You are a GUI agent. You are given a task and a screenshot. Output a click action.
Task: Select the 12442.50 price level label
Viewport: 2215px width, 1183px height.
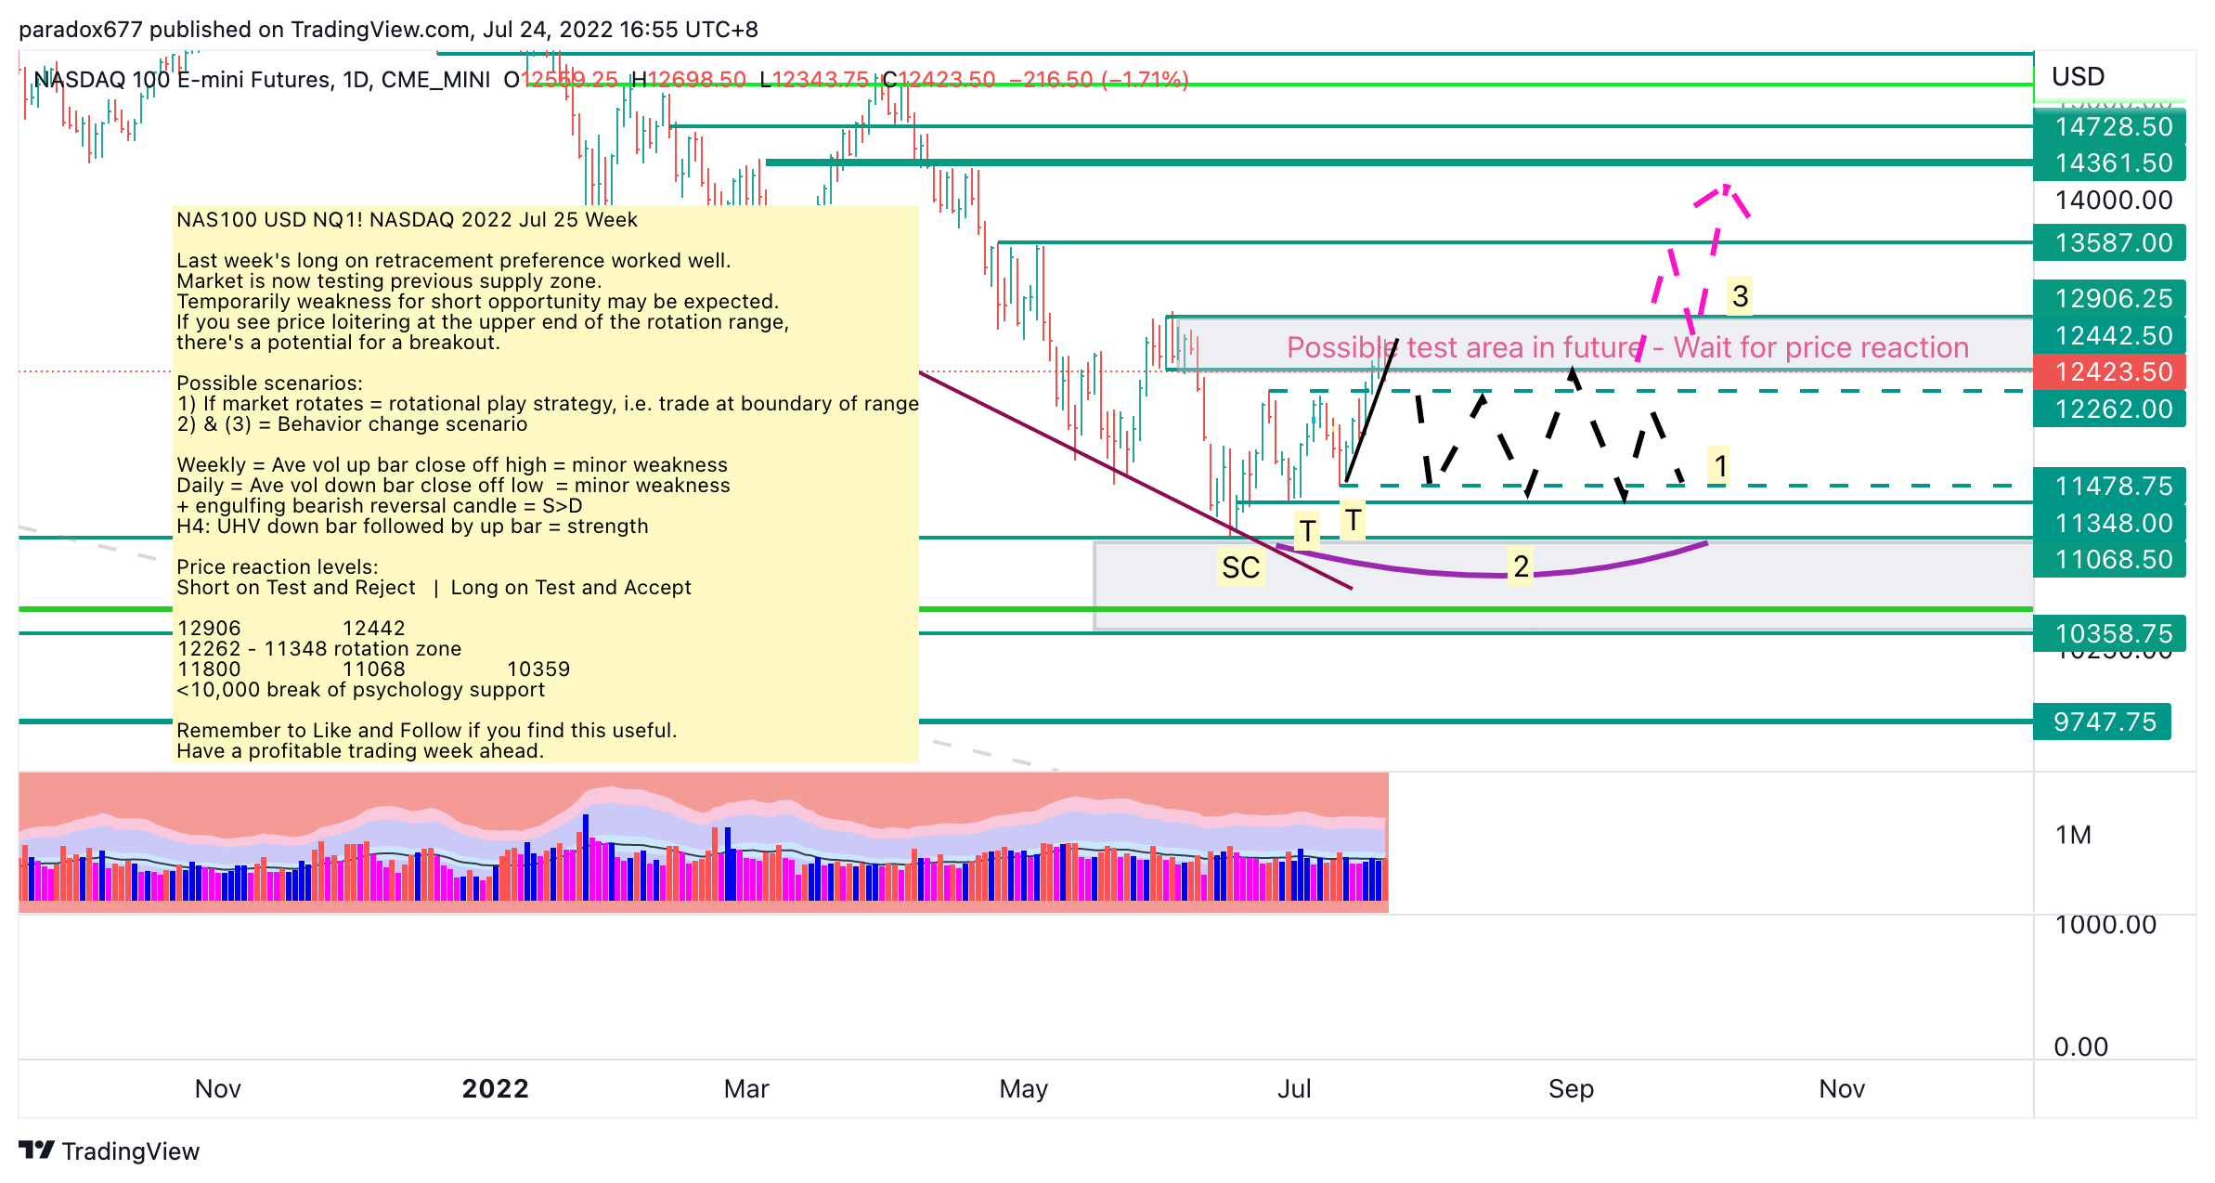point(2109,335)
